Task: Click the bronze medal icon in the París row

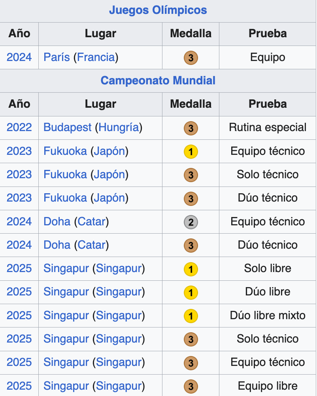Action: [191, 58]
